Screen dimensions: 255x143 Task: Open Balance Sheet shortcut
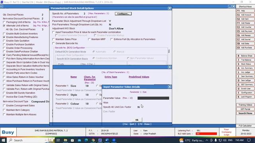pyautogui.click(x=245, y=56)
